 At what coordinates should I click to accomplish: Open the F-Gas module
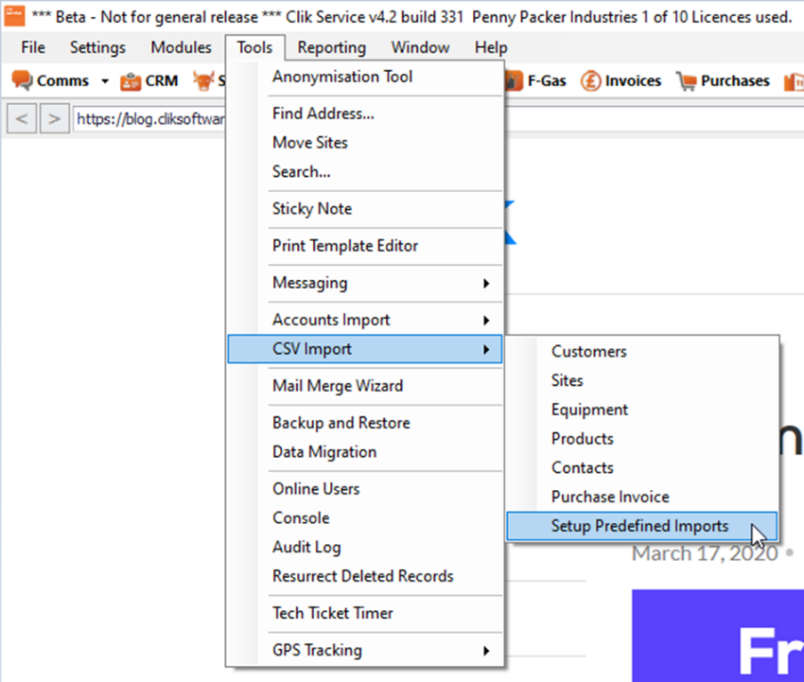point(536,81)
